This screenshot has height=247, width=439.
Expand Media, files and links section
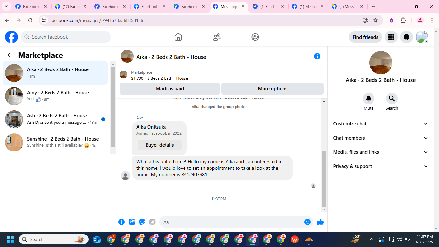(381, 152)
